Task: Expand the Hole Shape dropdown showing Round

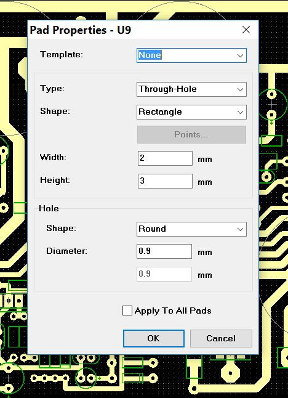Action: tap(191, 229)
